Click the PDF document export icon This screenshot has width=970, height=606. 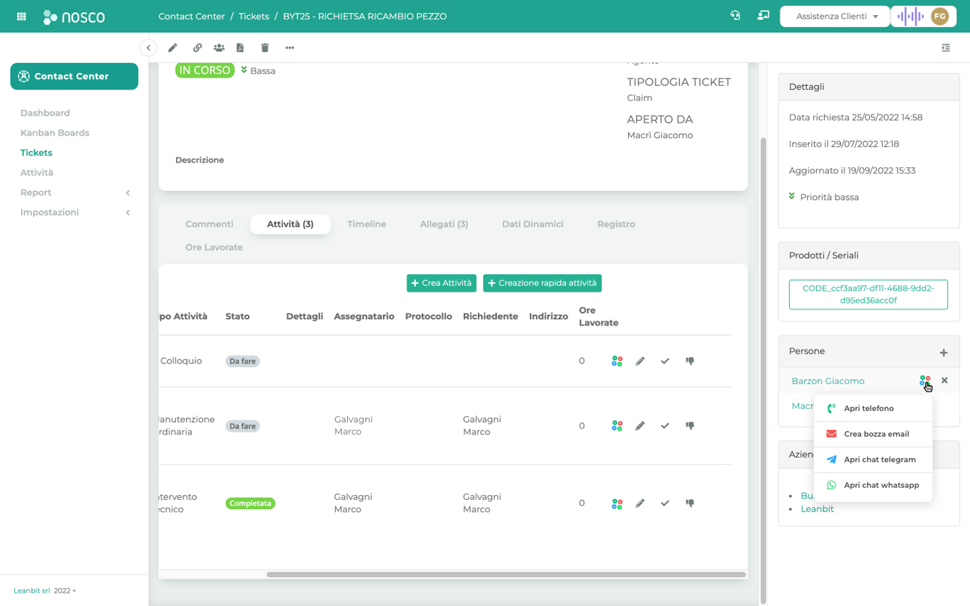pos(240,48)
